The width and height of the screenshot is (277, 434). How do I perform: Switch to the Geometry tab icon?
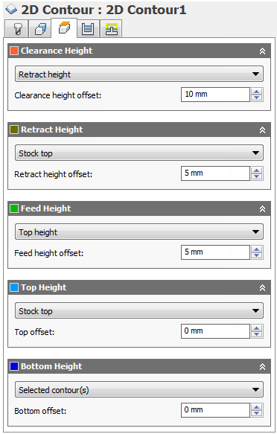point(40,29)
